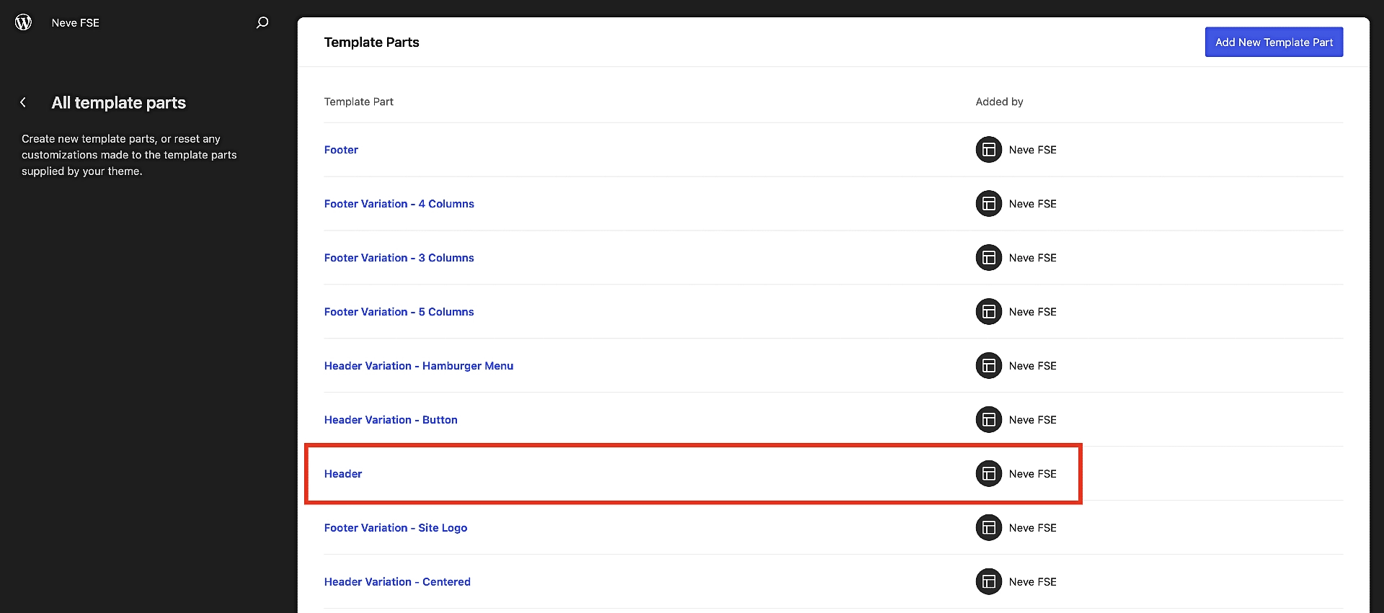Click Neve FSE author in Hamburger Menu row
This screenshot has height=613, width=1384.
coord(1032,366)
